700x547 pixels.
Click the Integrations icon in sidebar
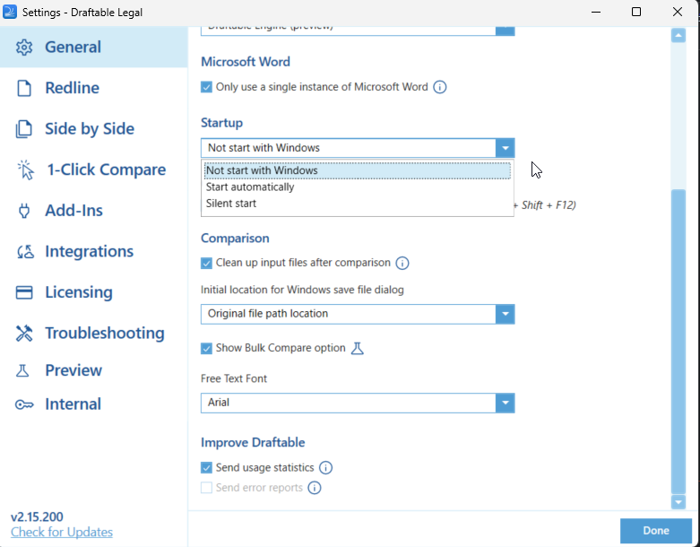coord(25,251)
